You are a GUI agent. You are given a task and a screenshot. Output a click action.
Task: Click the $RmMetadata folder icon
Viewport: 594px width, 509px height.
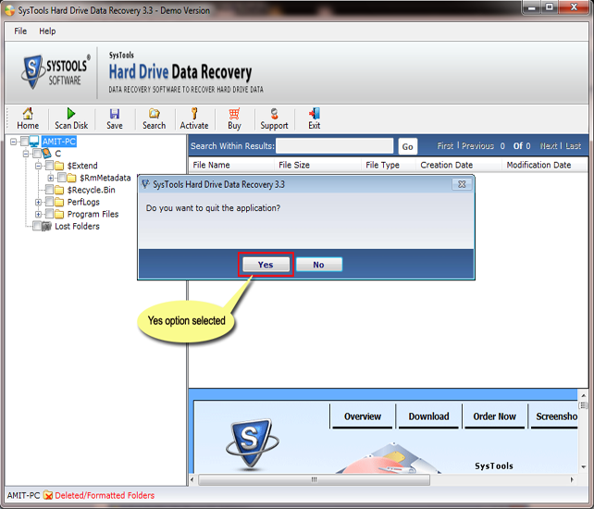pos(71,178)
